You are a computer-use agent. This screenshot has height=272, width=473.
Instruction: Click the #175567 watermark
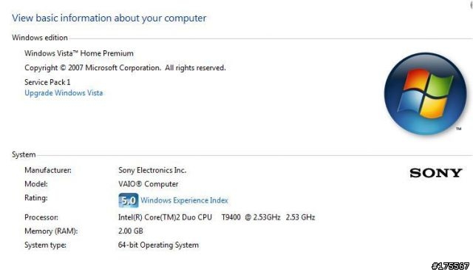pyautogui.click(x=451, y=266)
